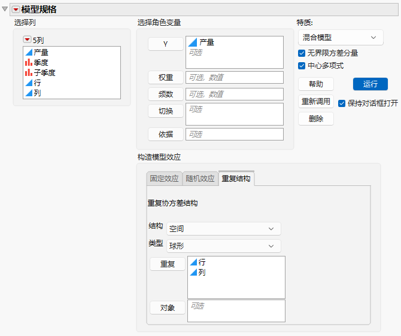Click the 依据 role button

165,134
